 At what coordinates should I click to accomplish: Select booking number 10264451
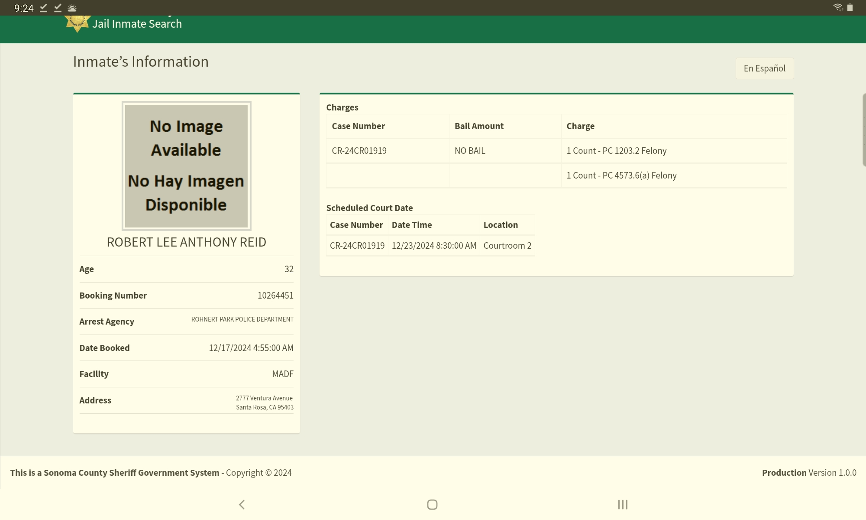275,296
